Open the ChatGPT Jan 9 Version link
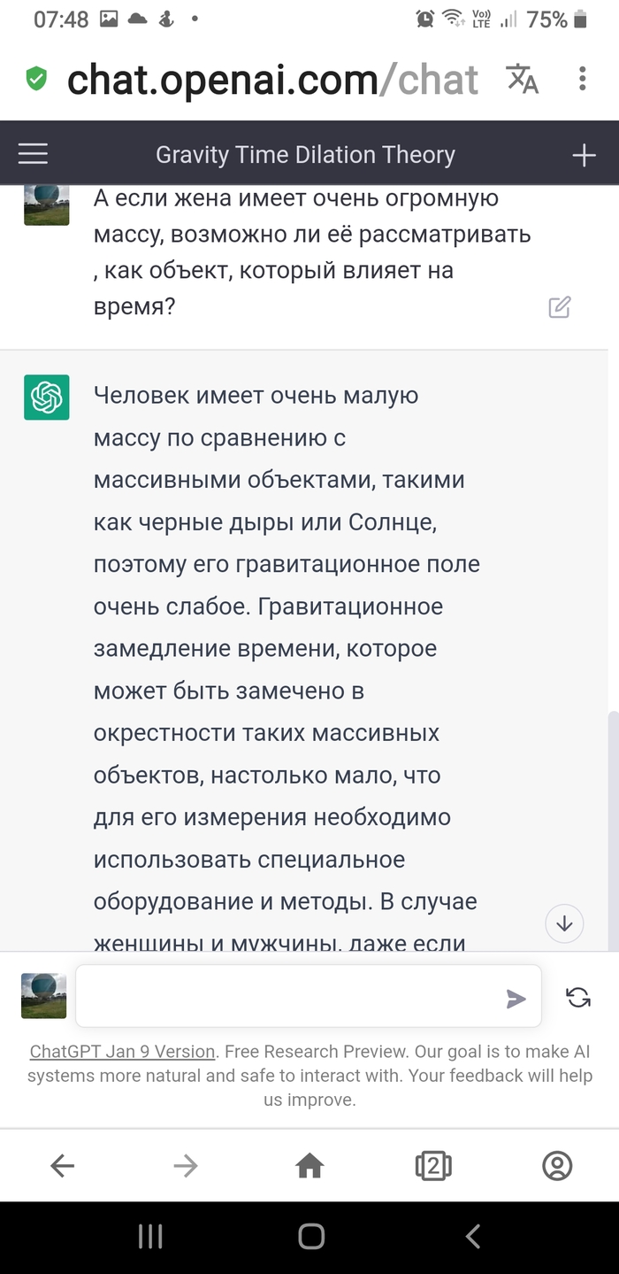 point(123,1052)
